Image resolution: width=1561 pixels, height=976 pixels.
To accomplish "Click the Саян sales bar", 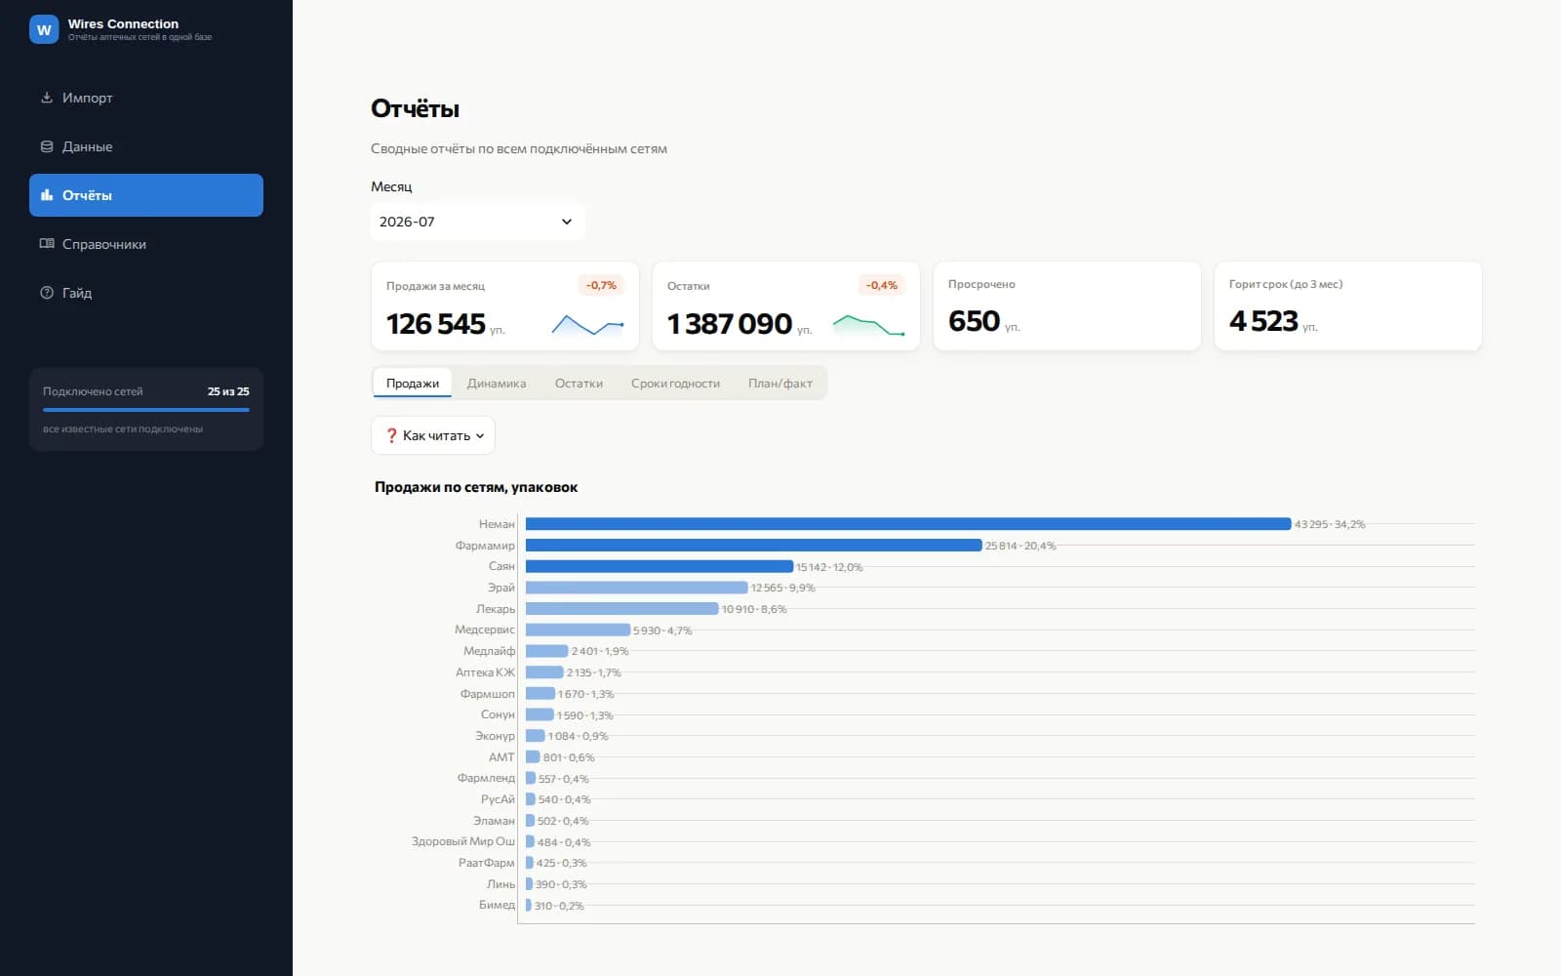I will tap(660, 566).
